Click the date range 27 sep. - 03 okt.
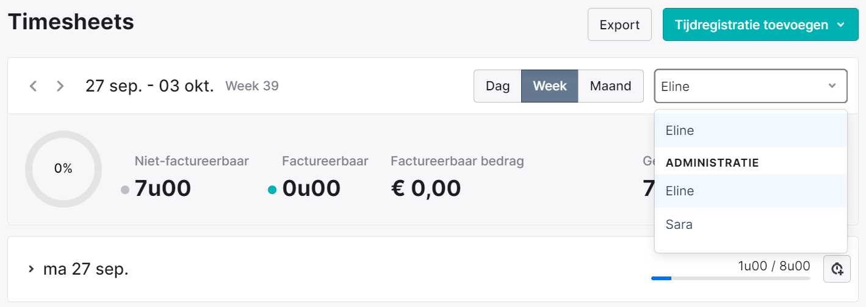 tap(150, 86)
